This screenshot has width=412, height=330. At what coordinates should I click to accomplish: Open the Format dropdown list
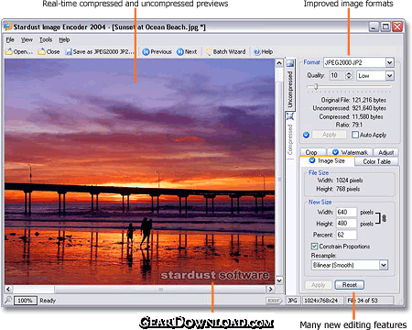[389, 62]
